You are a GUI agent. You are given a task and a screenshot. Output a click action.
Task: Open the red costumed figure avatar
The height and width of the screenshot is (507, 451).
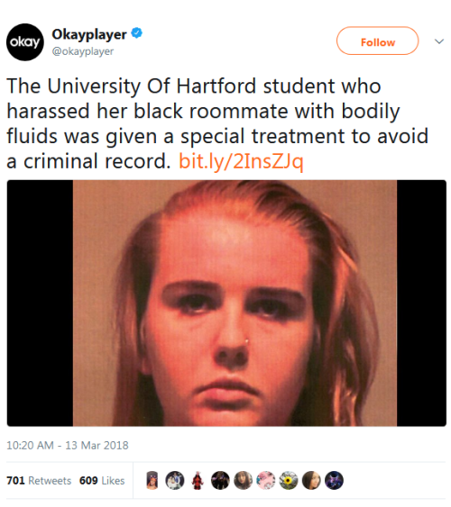pyautogui.click(x=198, y=480)
